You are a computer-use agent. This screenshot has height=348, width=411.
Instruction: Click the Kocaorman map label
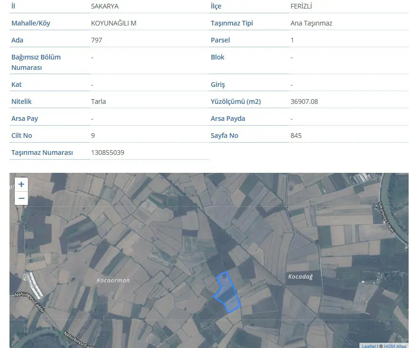click(x=113, y=280)
